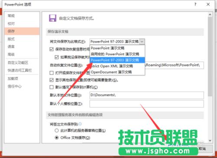
Task: Click the scrollbar up arrow
Action: coord(210,15)
